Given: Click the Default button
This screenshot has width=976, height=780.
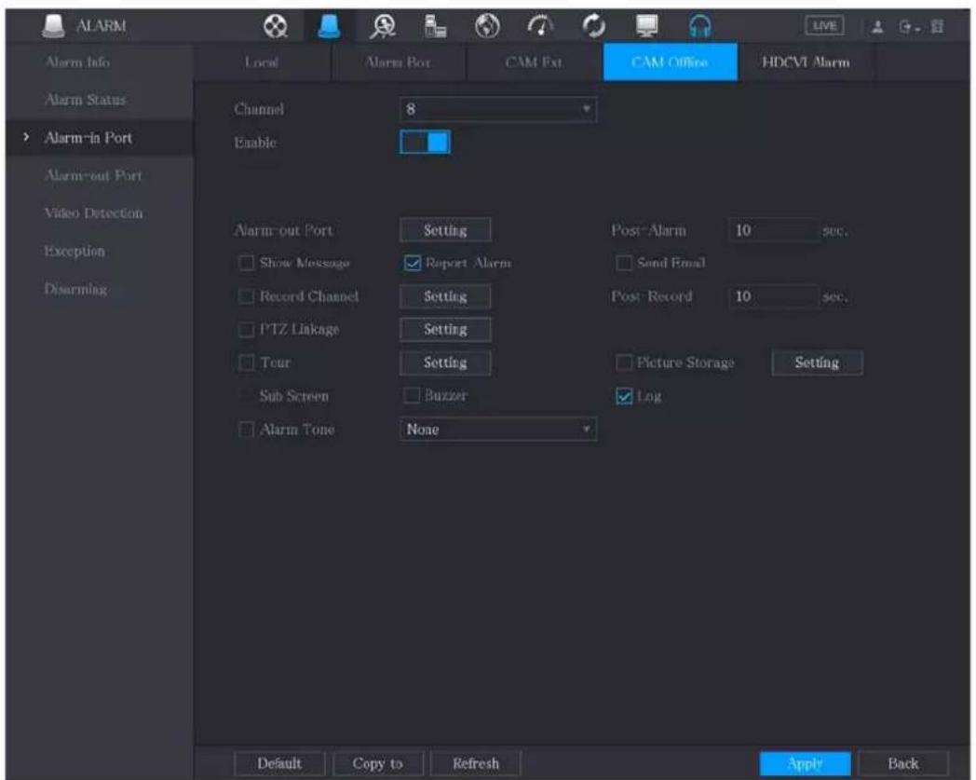Looking at the screenshot, I should [x=279, y=763].
